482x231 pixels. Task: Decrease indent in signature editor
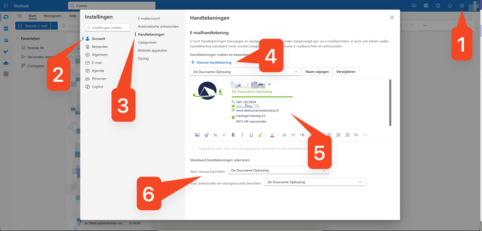click(x=302, y=135)
